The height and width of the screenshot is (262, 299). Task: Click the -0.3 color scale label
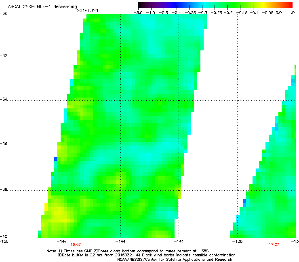pyautogui.click(x=203, y=13)
